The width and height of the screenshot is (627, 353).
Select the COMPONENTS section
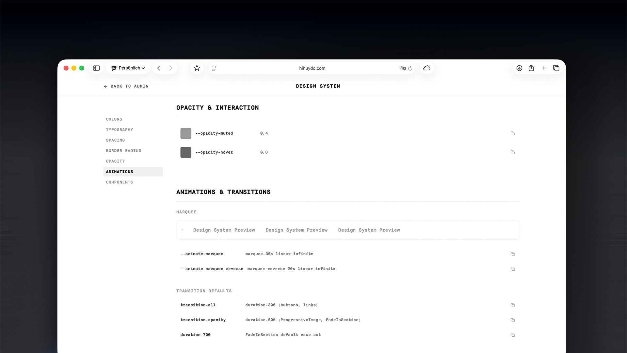coord(120,182)
